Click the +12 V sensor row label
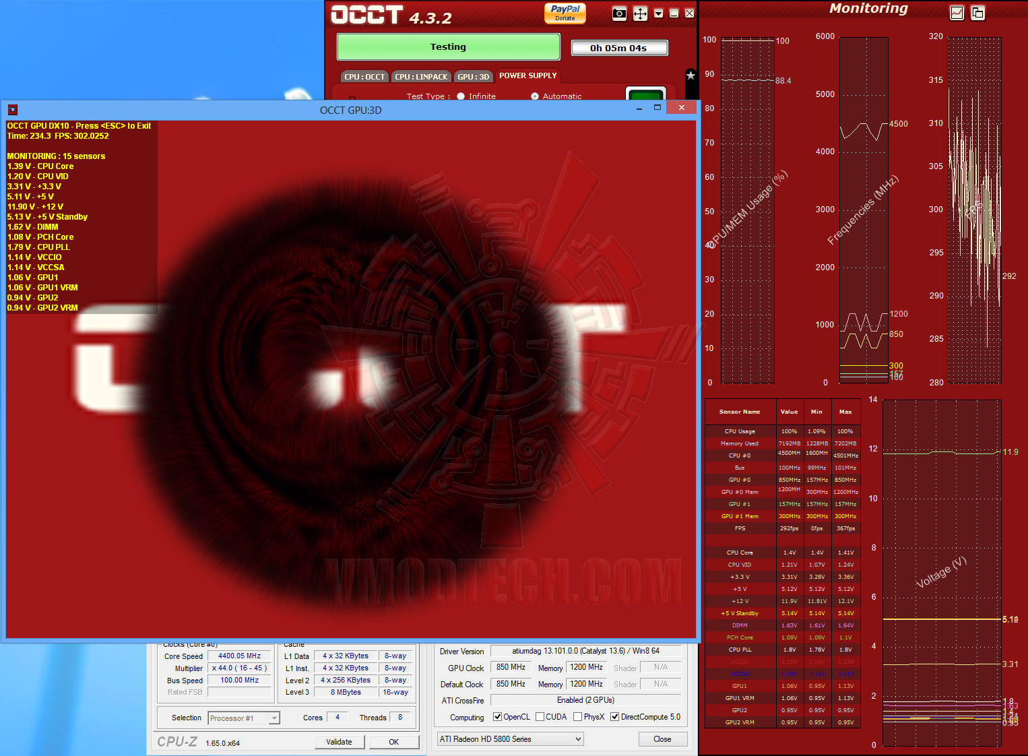The height and width of the screenshot is (756, 1028). 740,601
